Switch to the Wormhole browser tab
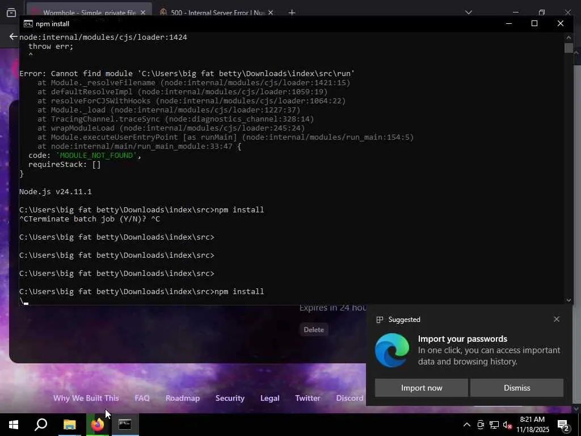 (89, 12)
